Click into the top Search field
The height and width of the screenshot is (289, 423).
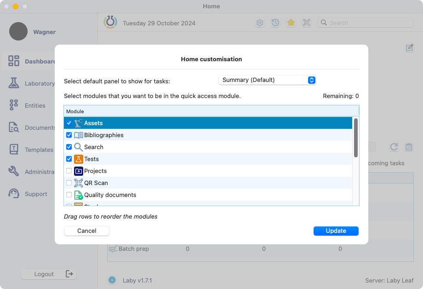click(x=366, y=23)
